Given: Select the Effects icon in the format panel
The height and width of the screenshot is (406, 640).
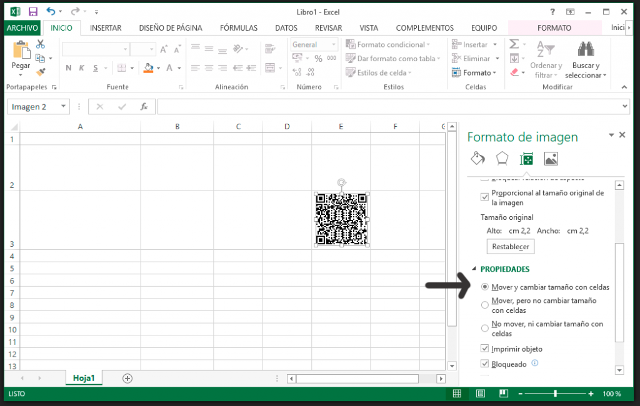Looking at the screenshot, I should click(x=502, y=158).
